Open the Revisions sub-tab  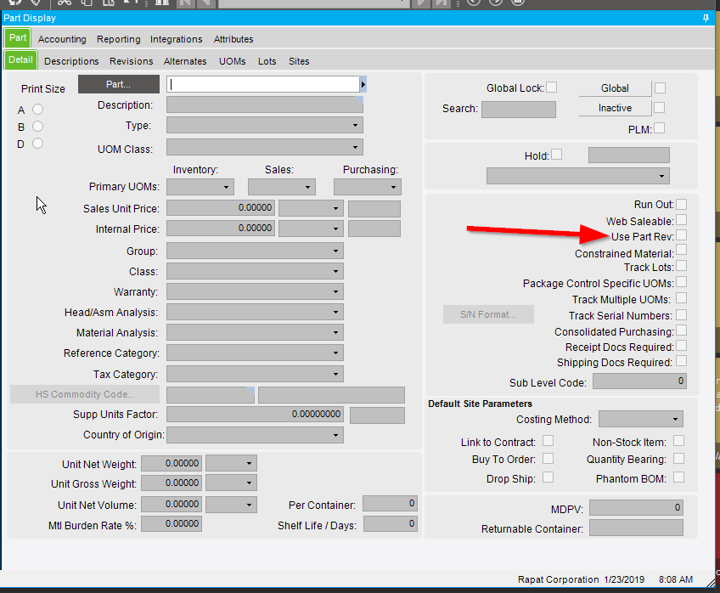(132, 61)
